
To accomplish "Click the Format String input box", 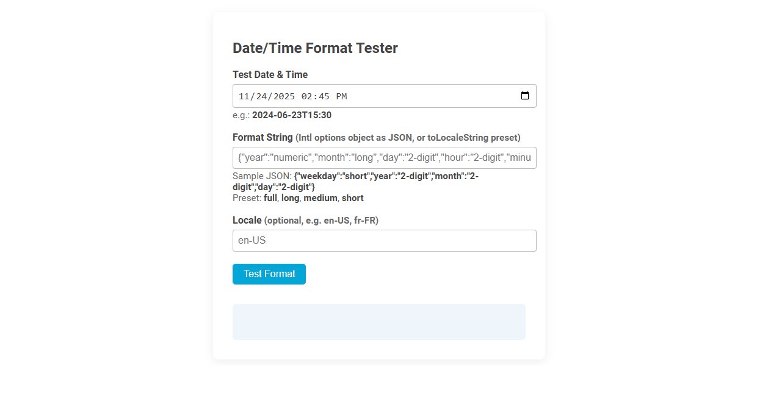I will 385,157.
